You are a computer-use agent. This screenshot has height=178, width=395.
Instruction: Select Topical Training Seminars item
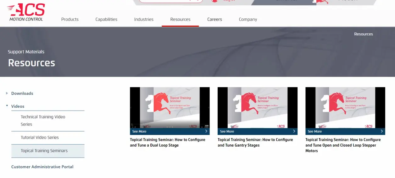[x=48, y=151]
